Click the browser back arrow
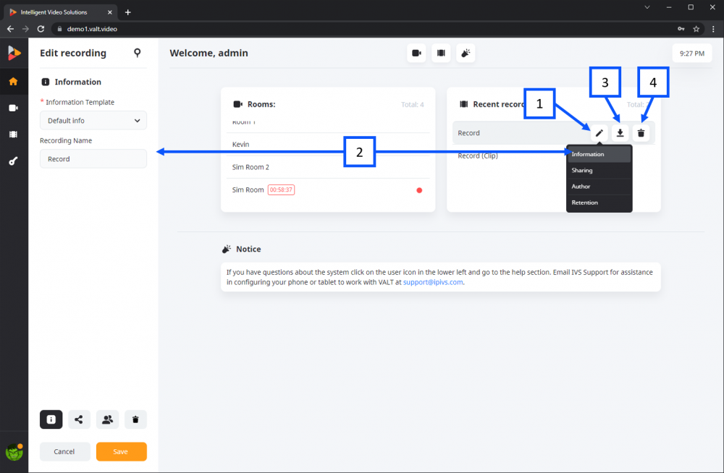This screenshot has height=473, width=724. 10,29
